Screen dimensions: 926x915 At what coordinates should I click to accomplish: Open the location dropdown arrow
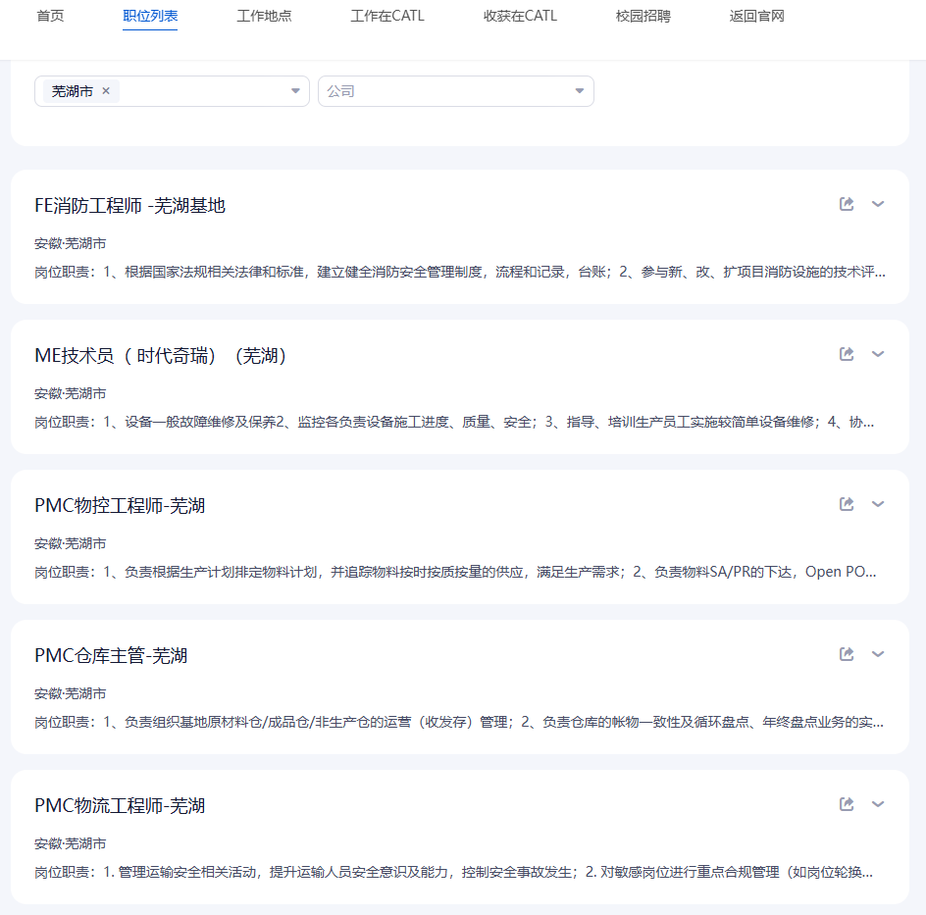[295, 91]
